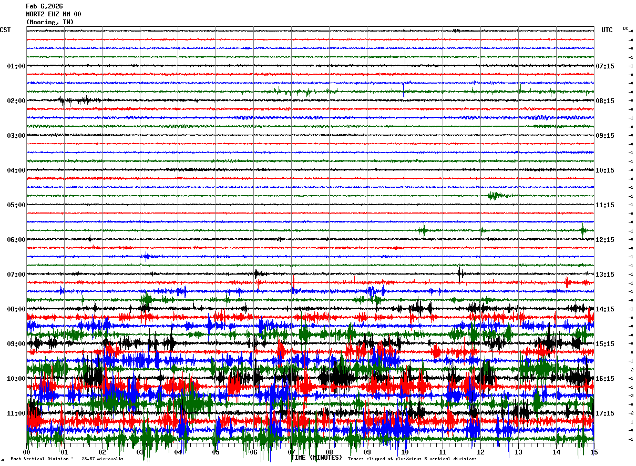Select minute 15 on the bottom axis
The image size is (636, 466).
[594, 452]
